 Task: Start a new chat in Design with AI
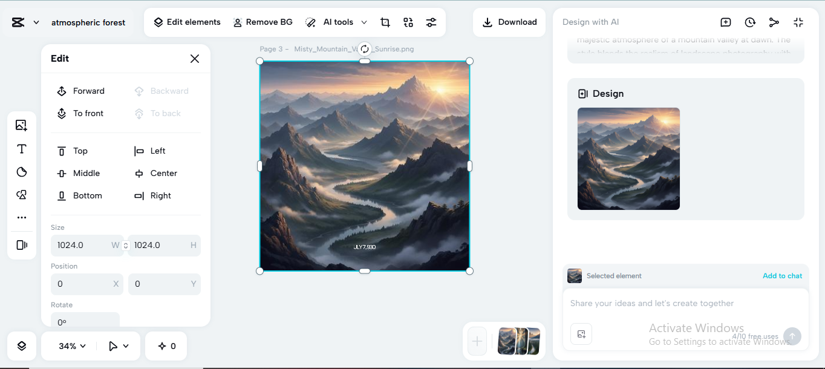(x=726, y=22)
